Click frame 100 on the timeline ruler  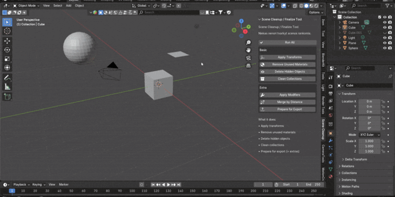pyautogui.click(x=132, y=191)
